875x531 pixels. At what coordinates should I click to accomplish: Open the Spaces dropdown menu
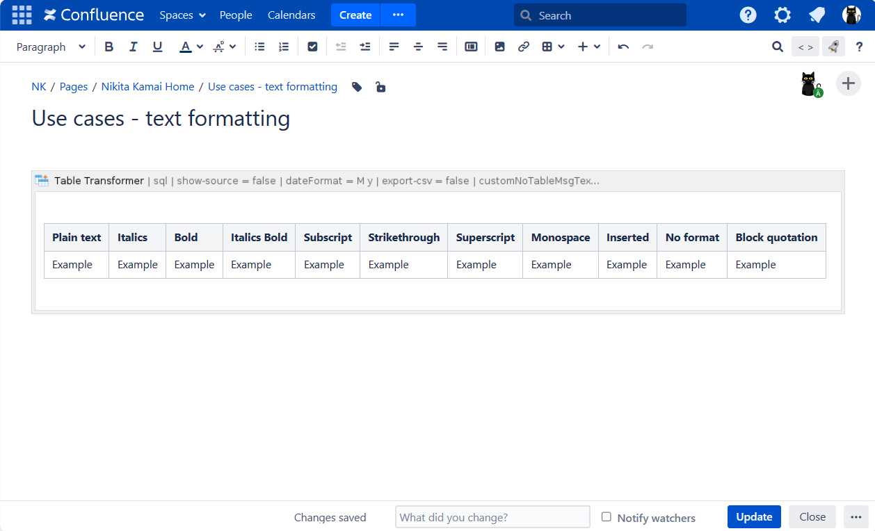pos(182,15)
